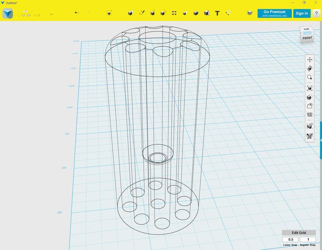Open the Linear Snap value 0.5 field
This screenshot has height=250, width=322.
coord(290,240)
